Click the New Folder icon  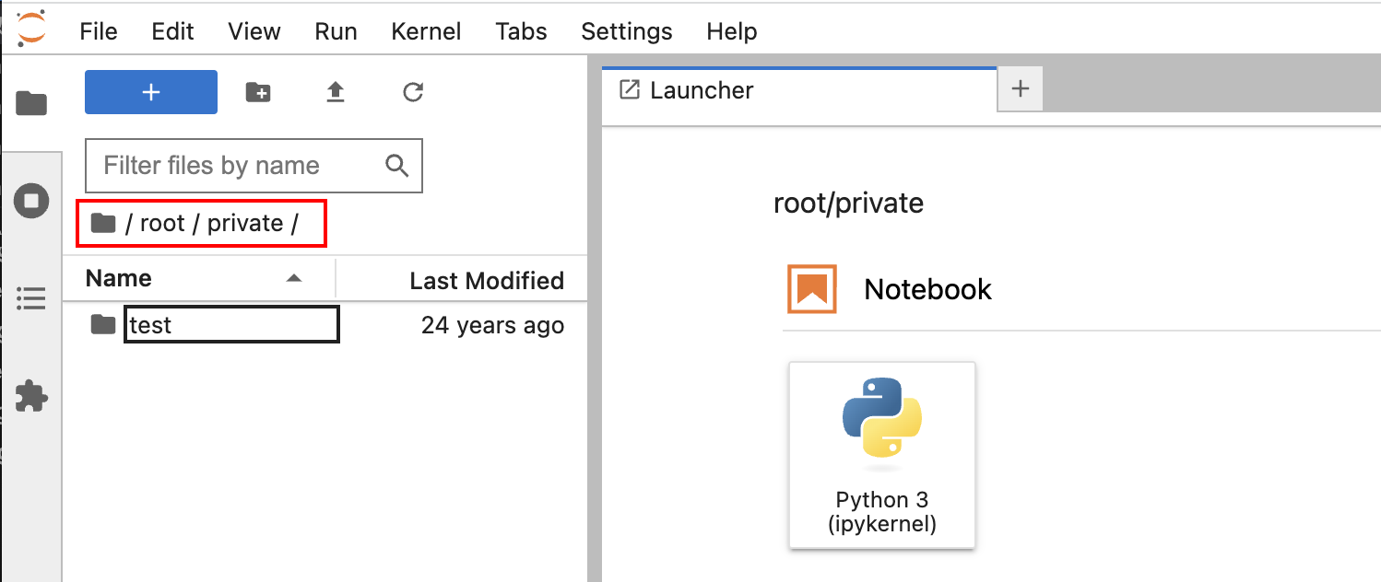coord(258,92)
